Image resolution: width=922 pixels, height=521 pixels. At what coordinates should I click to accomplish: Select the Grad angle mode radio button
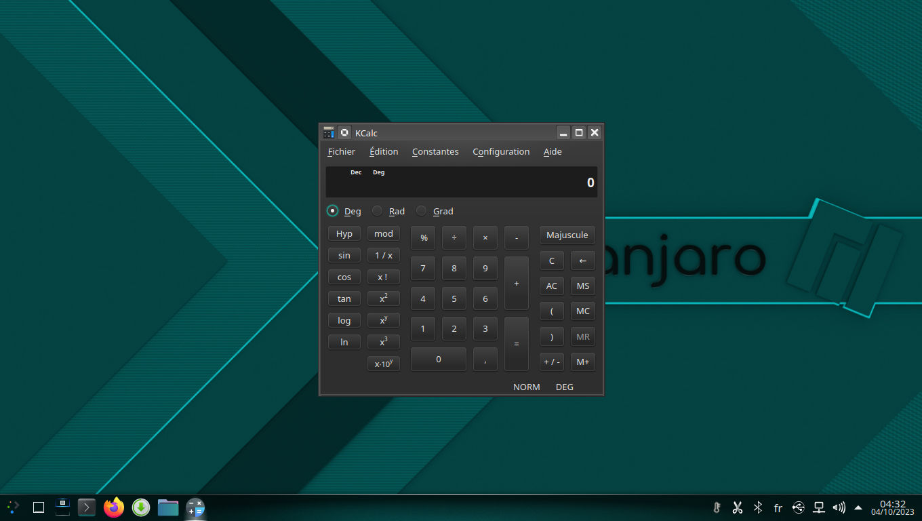click(x=435, y=211)
